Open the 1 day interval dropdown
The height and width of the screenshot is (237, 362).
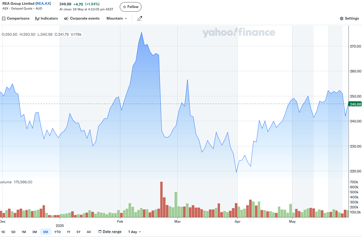click(135, 232)
